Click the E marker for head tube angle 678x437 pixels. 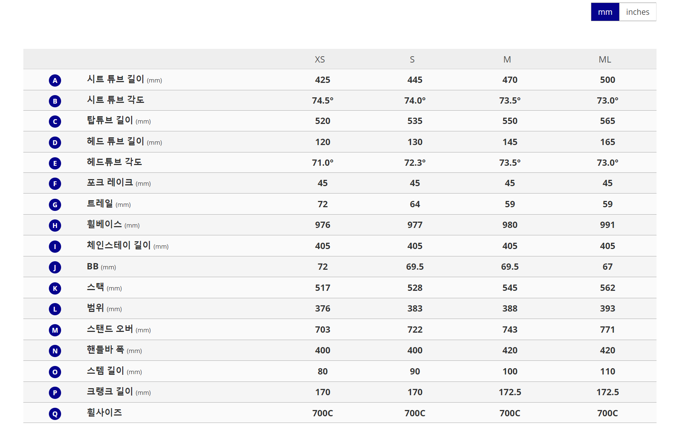pos(55,163)
